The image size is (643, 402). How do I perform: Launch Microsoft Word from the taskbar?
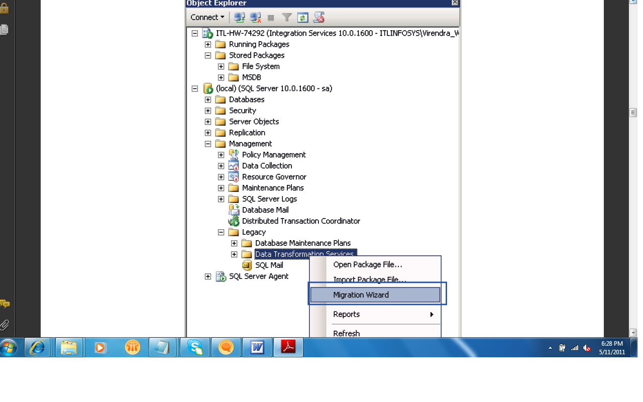pos(257,347)
